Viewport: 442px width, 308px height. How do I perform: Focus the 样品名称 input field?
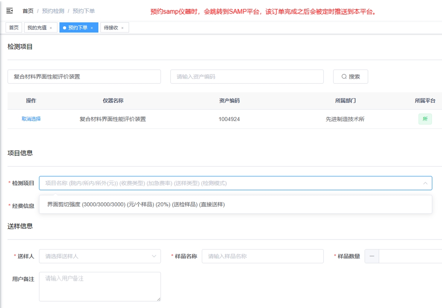click(263, 256)
